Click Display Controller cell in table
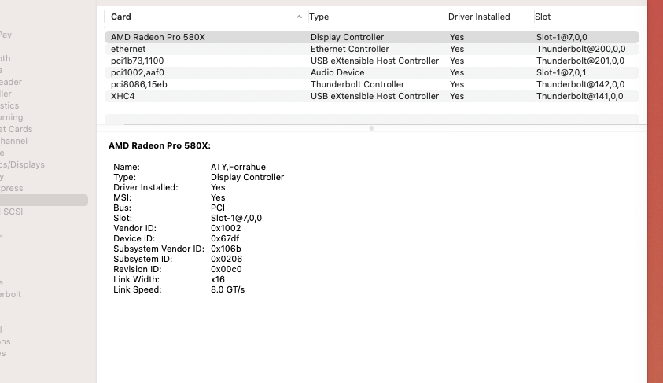 [347, 37]
